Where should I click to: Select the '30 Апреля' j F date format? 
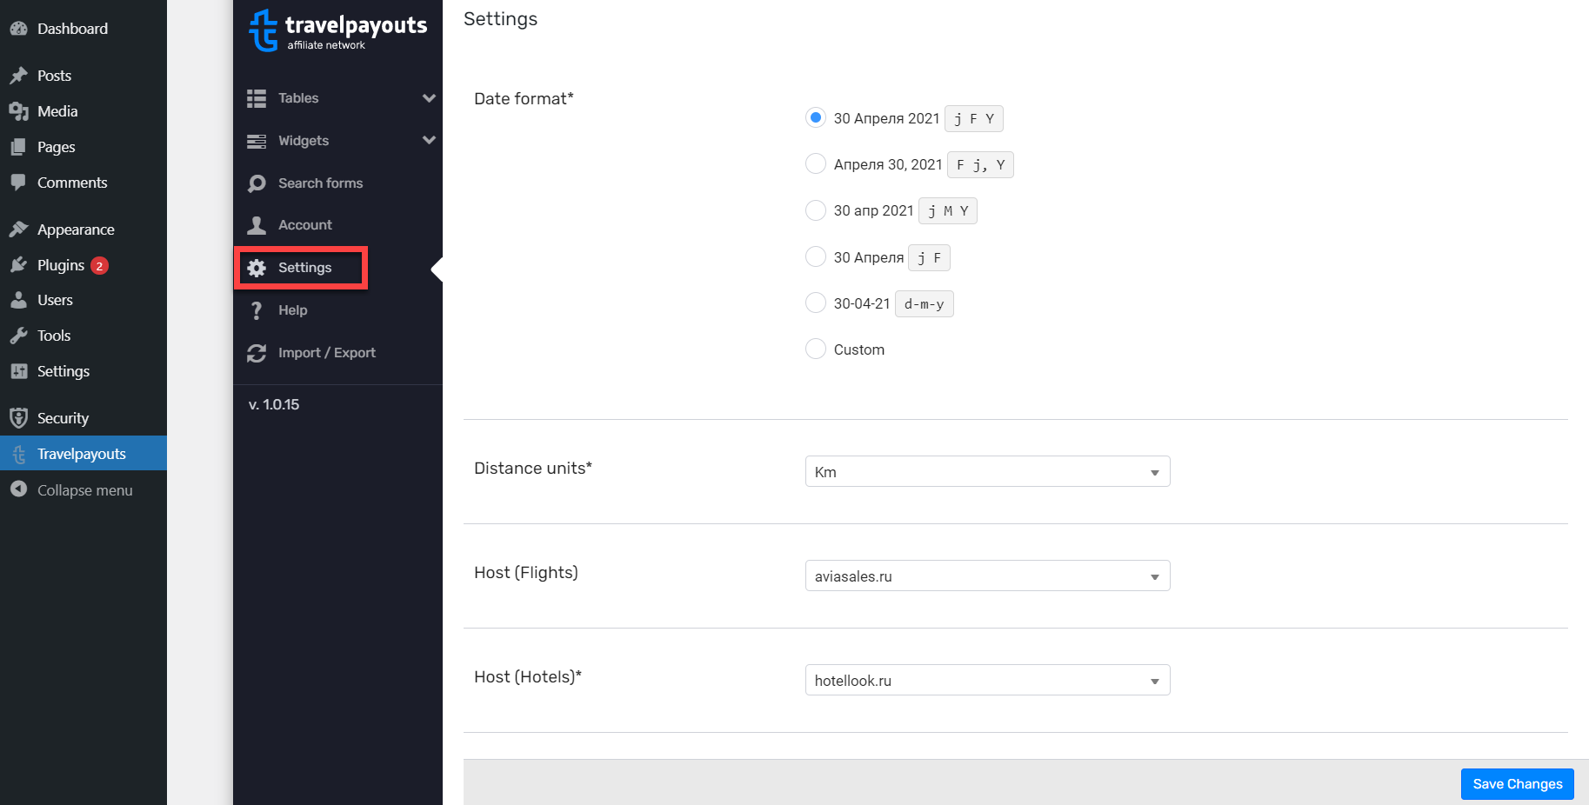click(x=816, y=256)
